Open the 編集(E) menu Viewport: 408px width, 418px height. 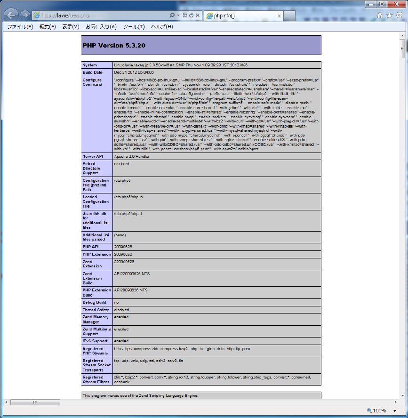(48, 27)
